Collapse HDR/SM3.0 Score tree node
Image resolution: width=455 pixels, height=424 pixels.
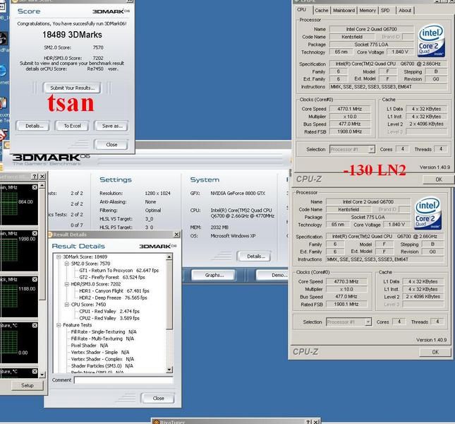pos(67,284)
